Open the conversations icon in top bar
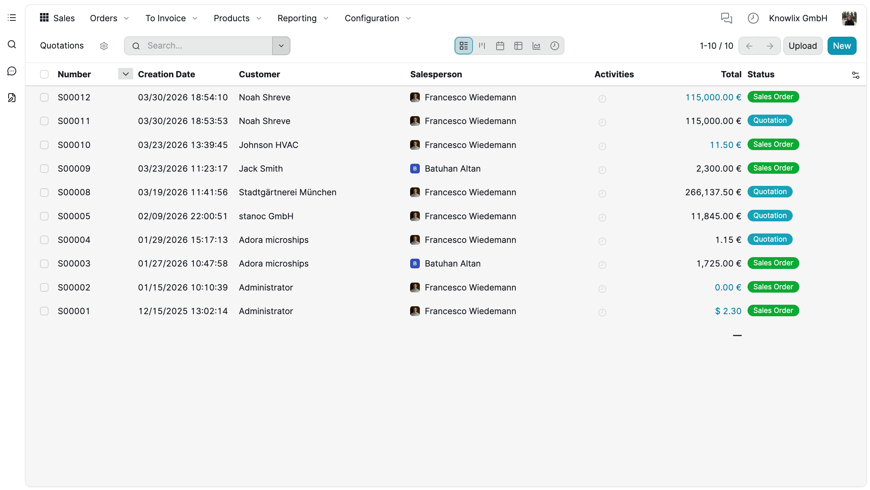870x490 pixels. pyautogui.click(x=726, y=18)
